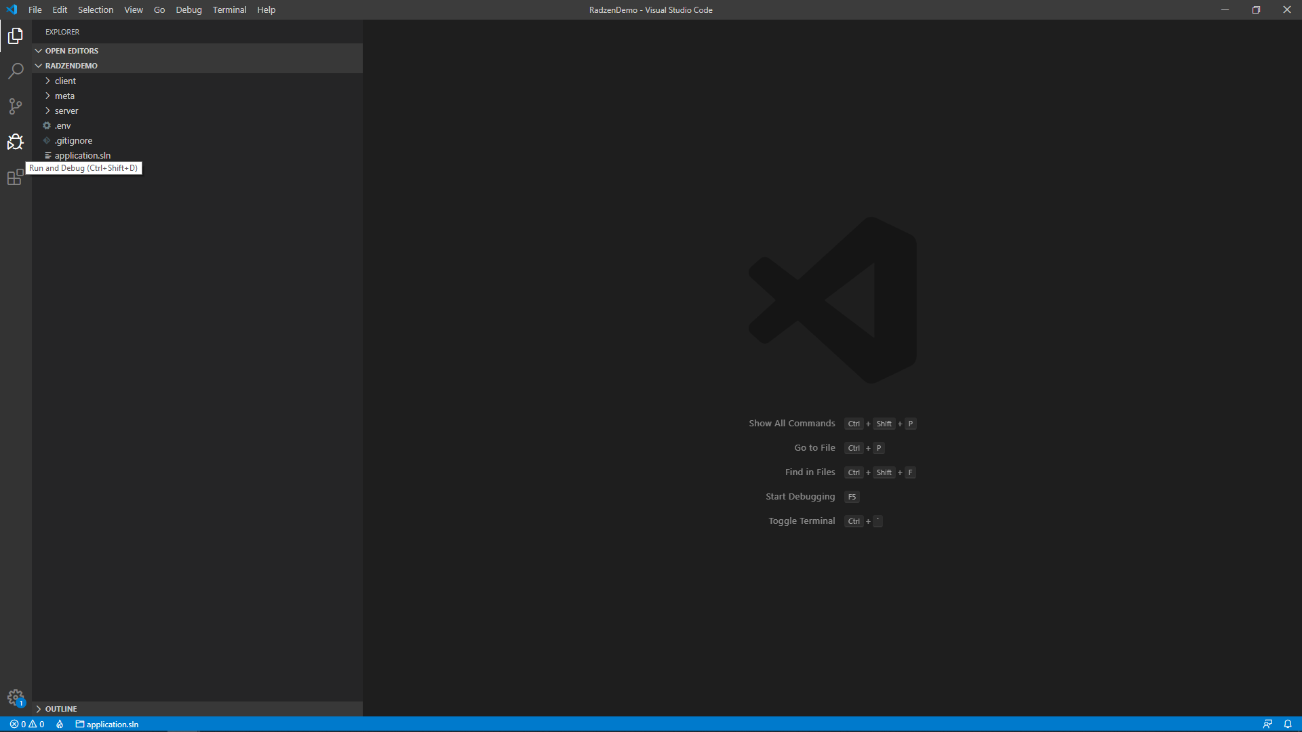1302x732 pixels.
Task: Click the feedback icon in status bar
Action: pos(1267,724)
